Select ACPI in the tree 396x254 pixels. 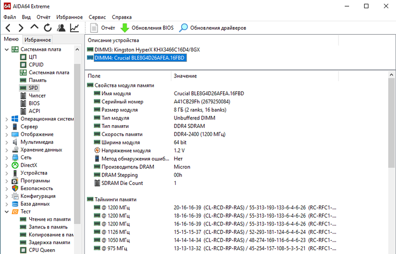tap(34, 111)
